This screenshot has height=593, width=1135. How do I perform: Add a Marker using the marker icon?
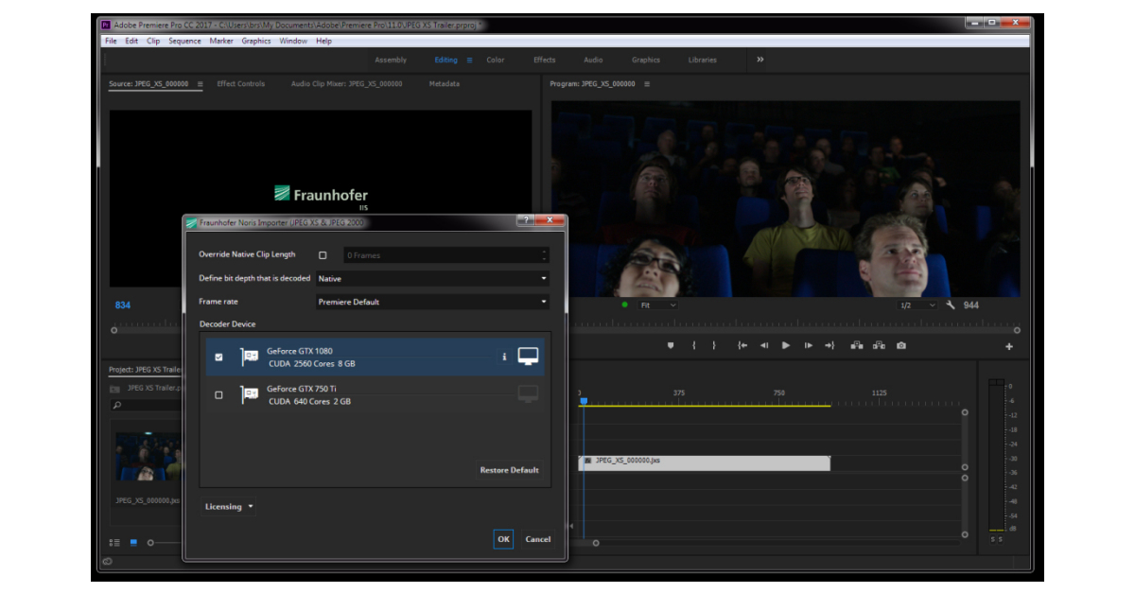[670, 346]
